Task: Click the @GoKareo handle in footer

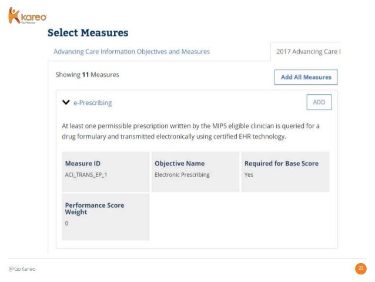Action: (22, 269)
